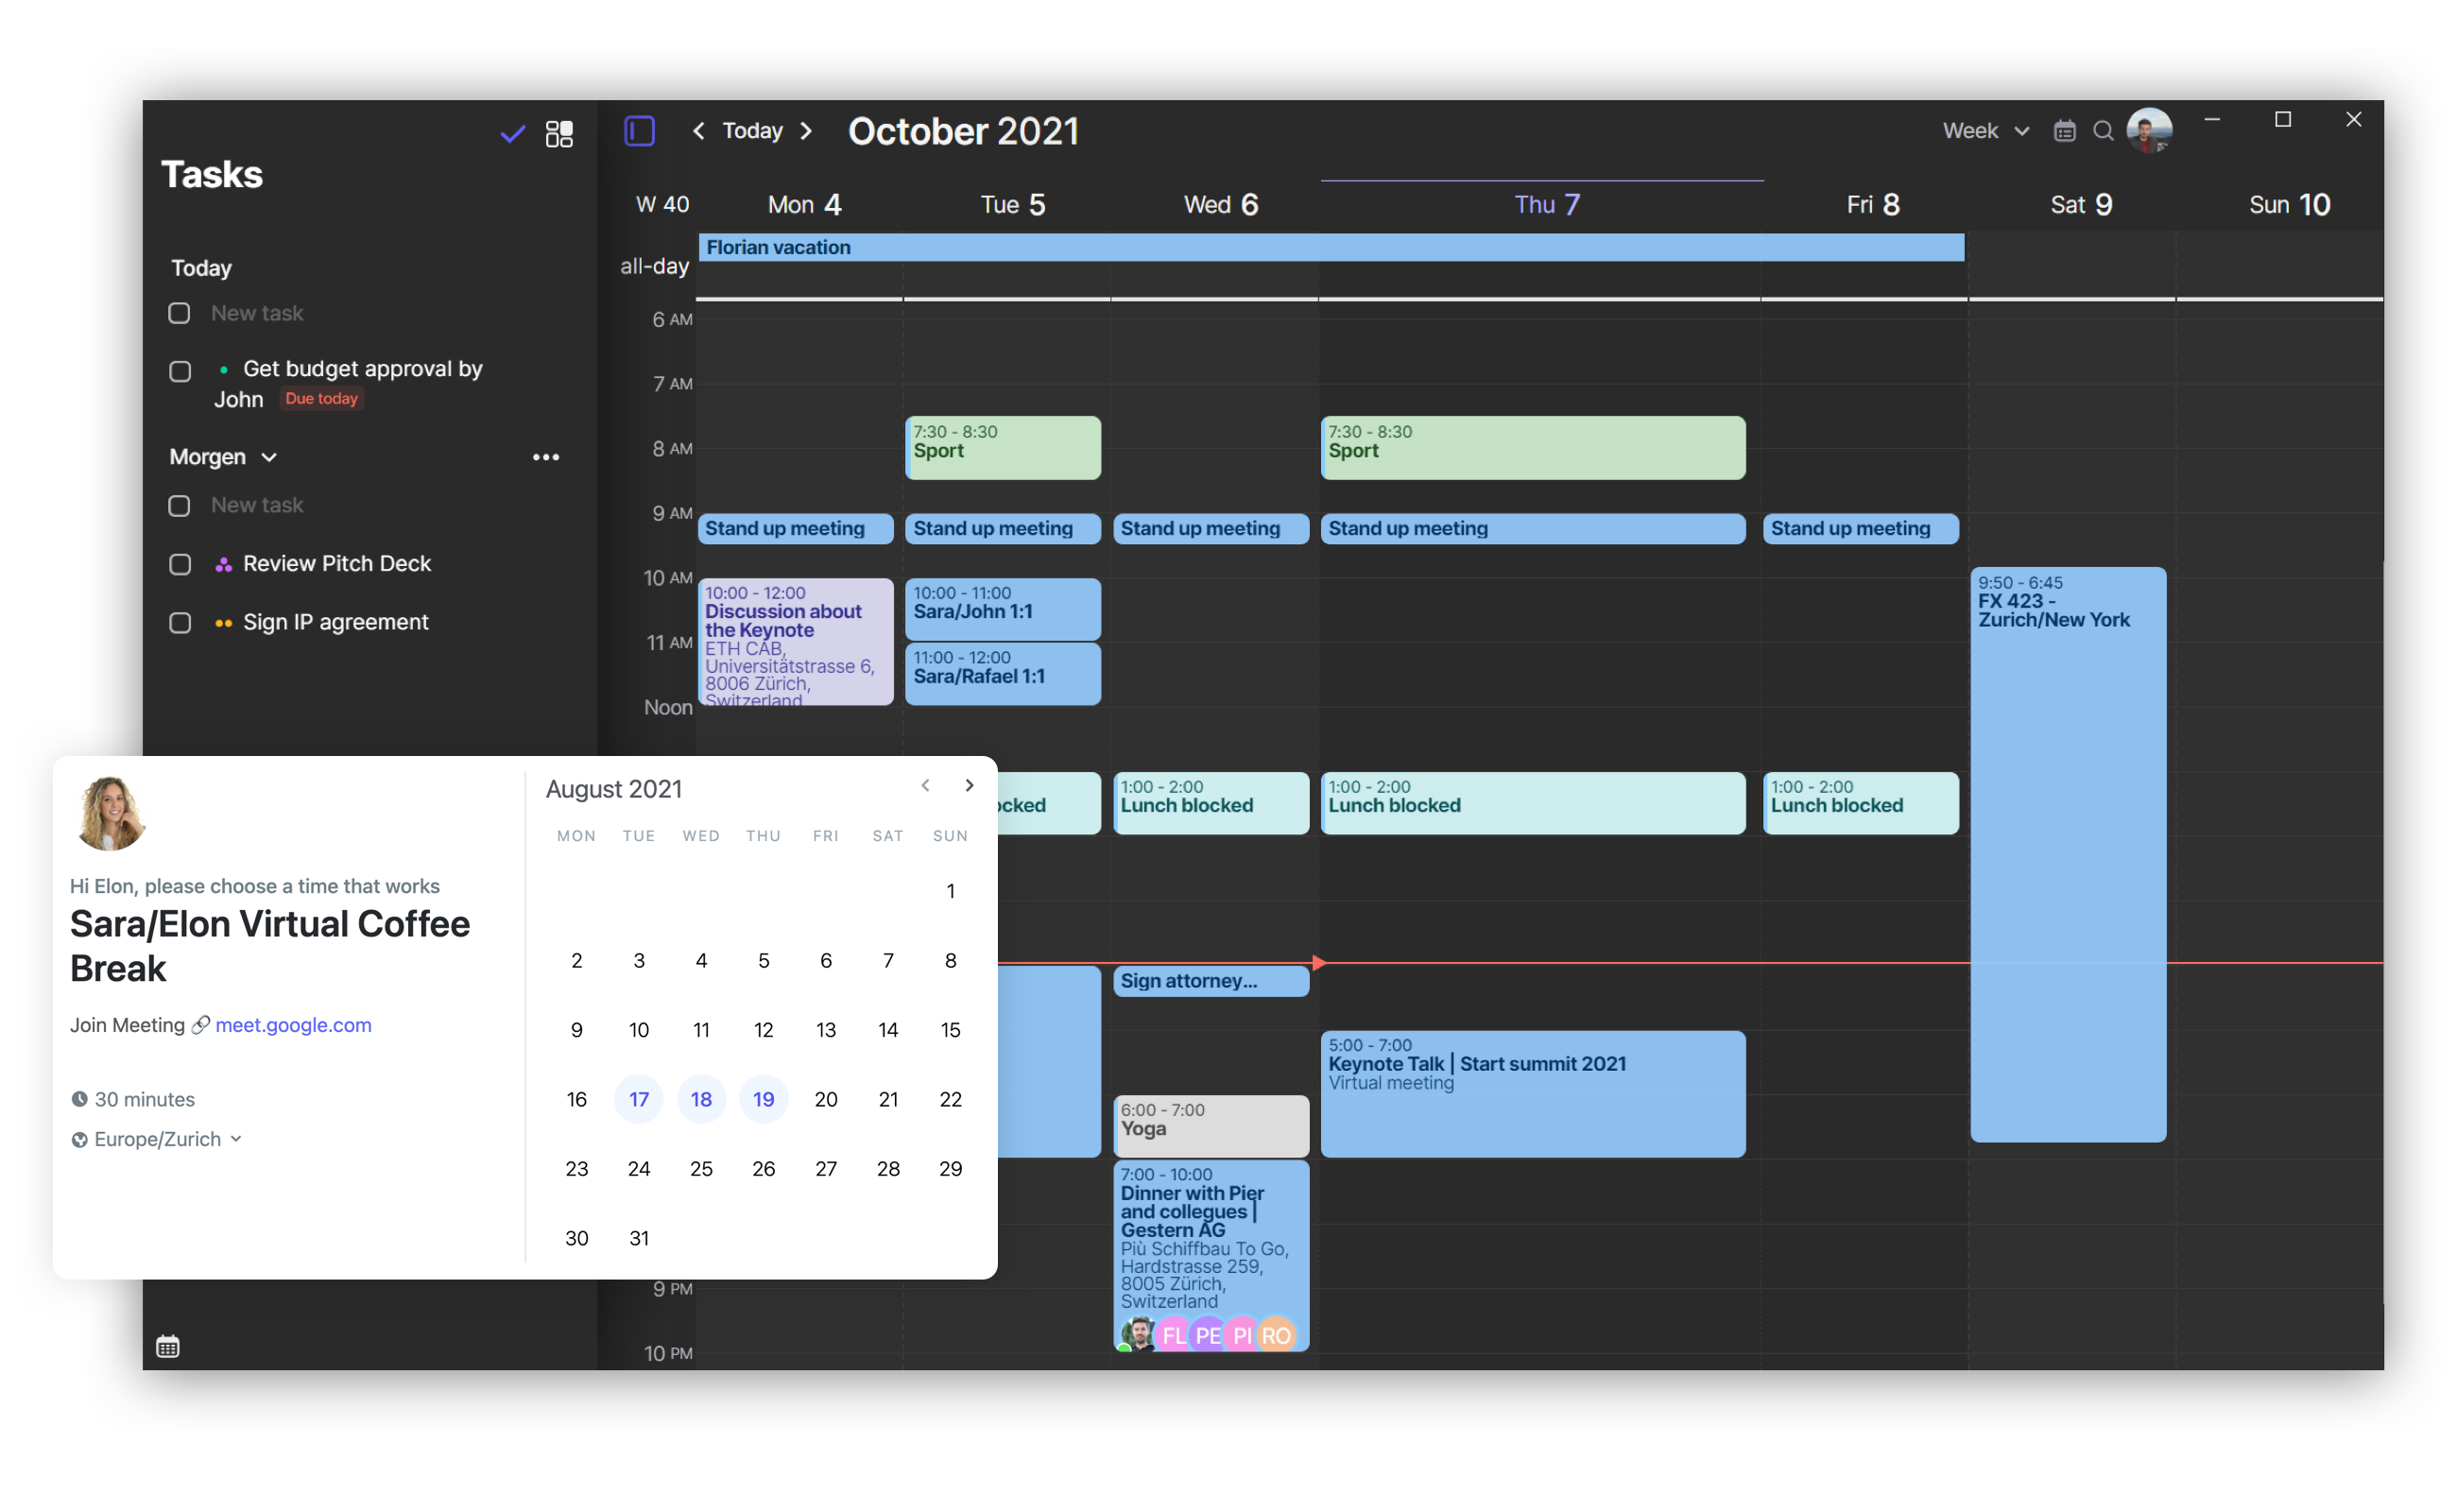Click the calendar icon at bottom of Tasks panel

pos(168,1345)
